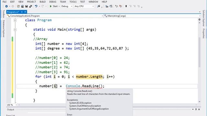Open the Start options dropdown arrow
The width and height of the screenshot is (207, 116).
point(59,6)
